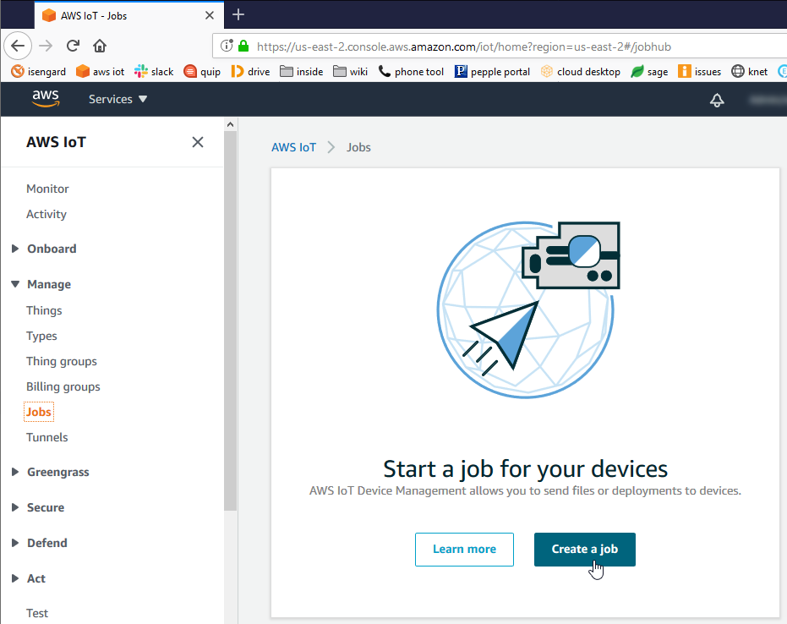Open the inside bookmark folder
The width and height of the screenshot is (787, 624).
(x=301, y=72)
